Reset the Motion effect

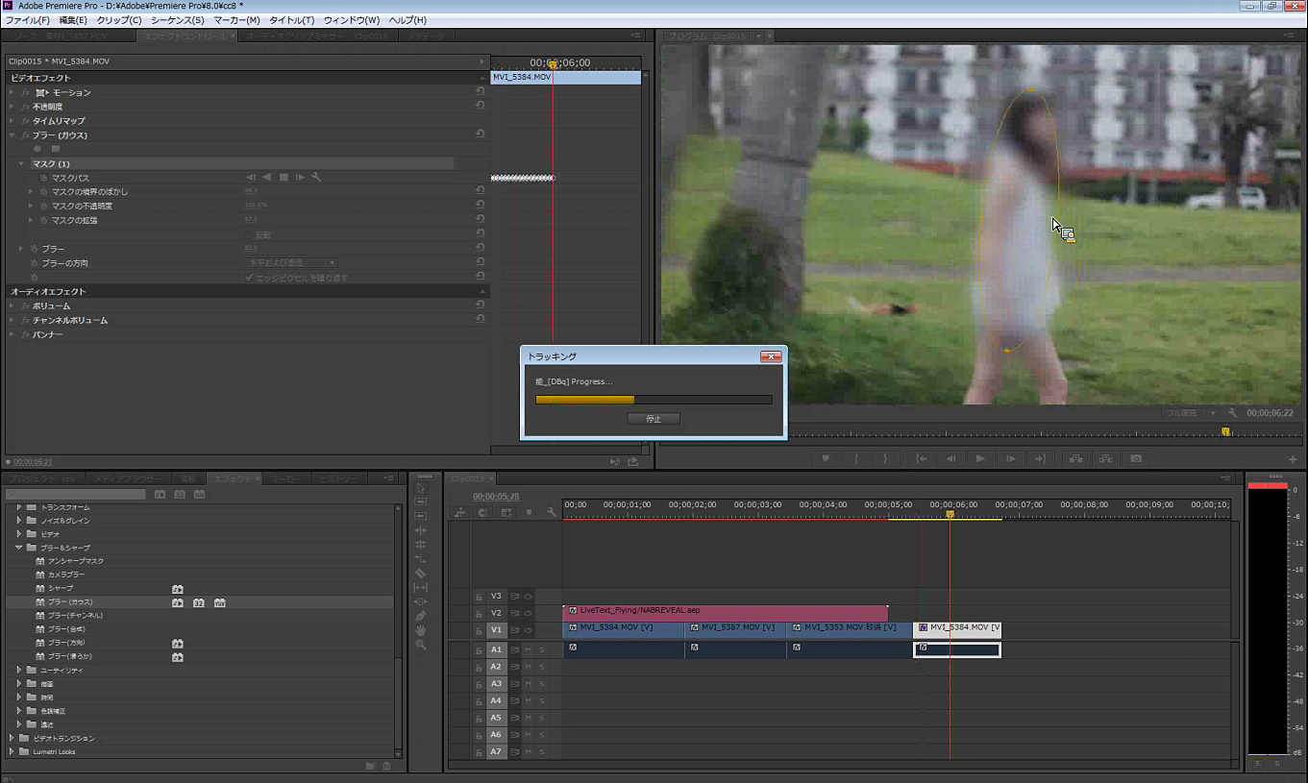tap(480, 92)
